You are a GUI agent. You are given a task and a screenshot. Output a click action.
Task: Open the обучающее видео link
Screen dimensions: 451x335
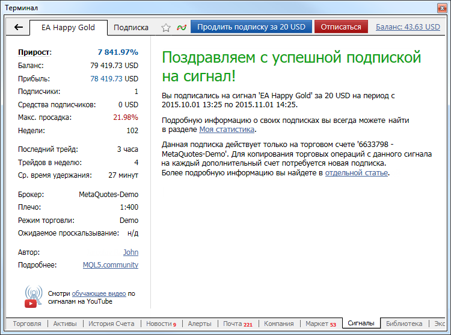coord(99,293)
